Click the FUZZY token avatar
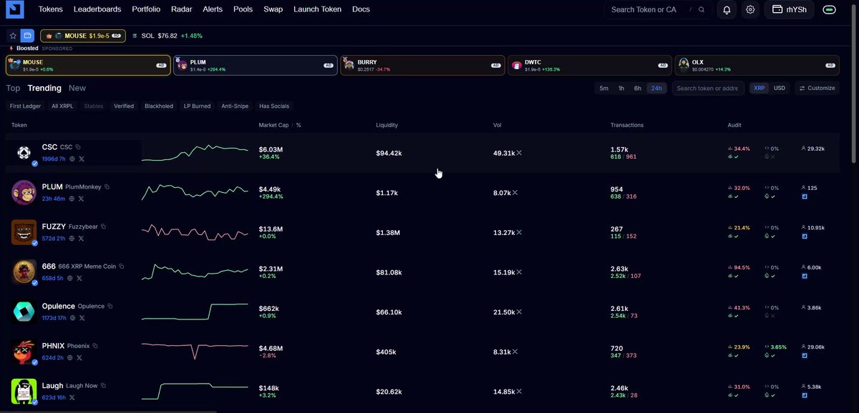This screenshot has height=413, width=859. coord(24,232)
